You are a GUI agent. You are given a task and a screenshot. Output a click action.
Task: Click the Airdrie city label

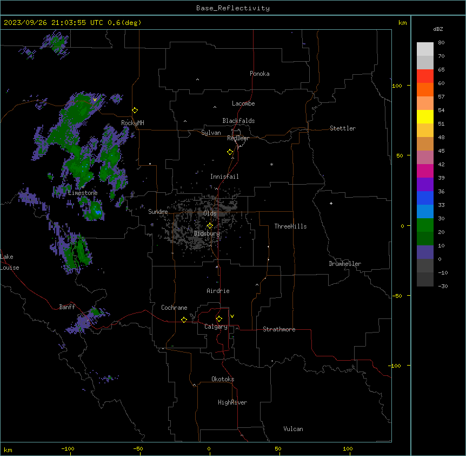pos(218,291)
